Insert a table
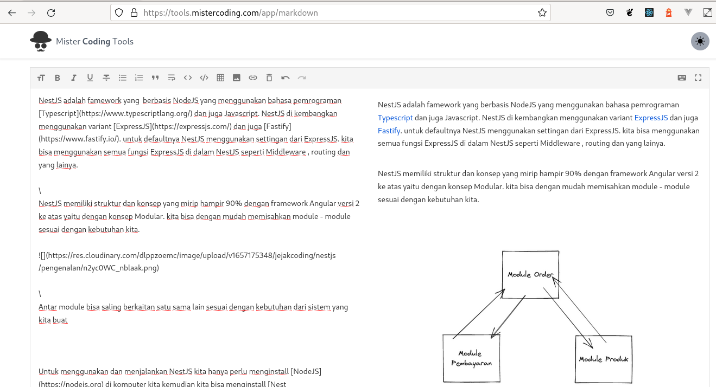716x387 pixels. [x=220, y=78]
